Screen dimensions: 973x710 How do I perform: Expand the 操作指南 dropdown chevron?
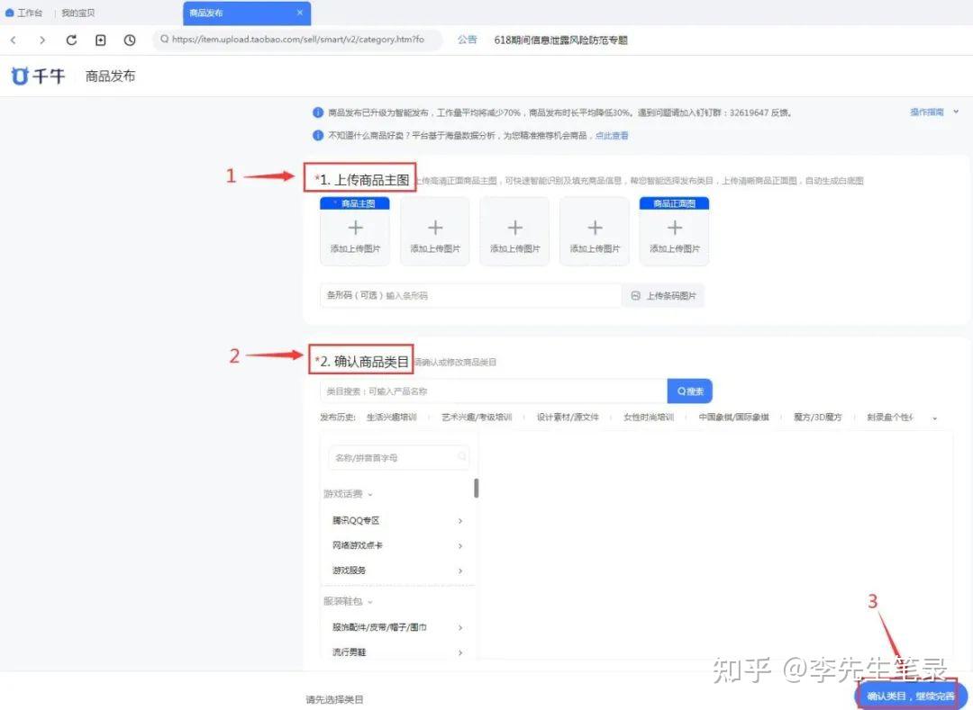pyautogui.click(x=956, y=112)
